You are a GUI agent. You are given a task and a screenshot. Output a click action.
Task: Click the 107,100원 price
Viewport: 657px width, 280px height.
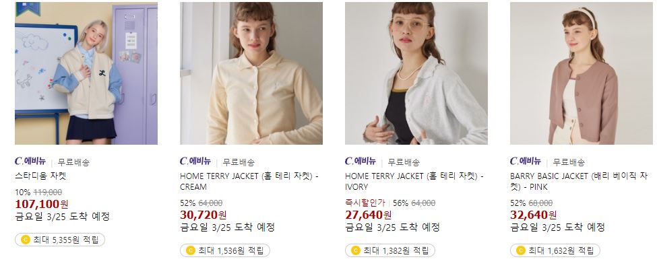point(42,204)
